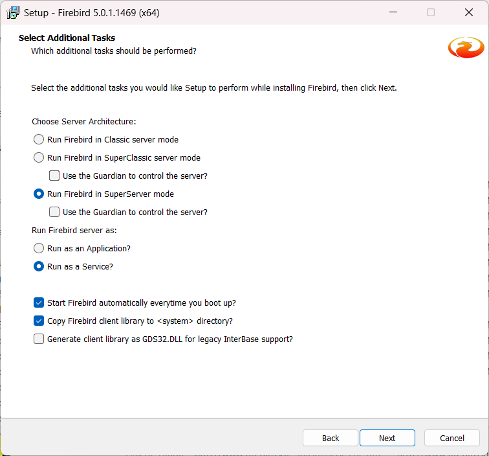489x456 pixels.
Task: Click the orange Firebird logo
Action: coord(466,47)
